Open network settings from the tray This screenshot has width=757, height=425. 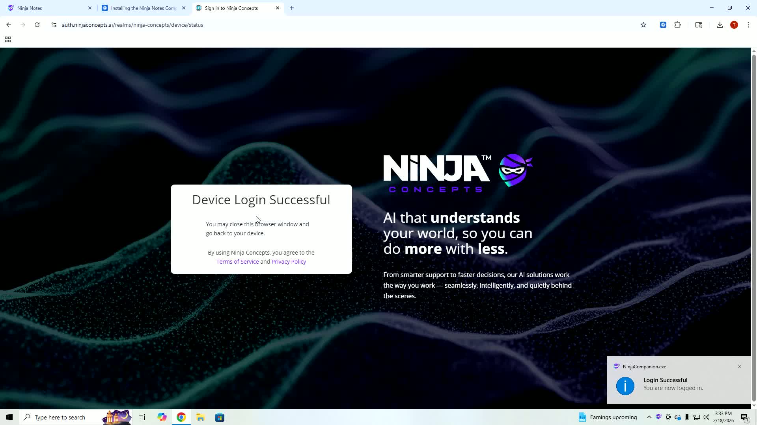pyautogui.click(x=697, y=417)
